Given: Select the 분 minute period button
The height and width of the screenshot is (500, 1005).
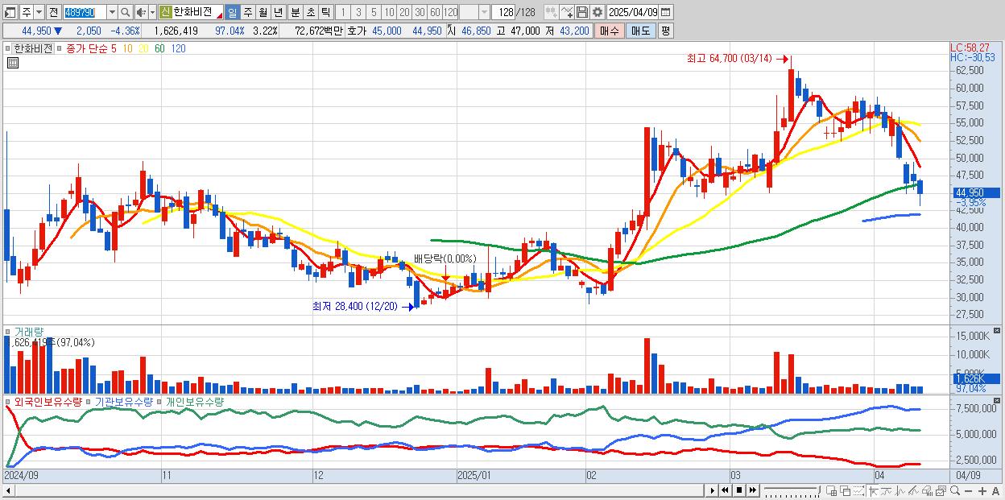Looking at the screenshot, I should [x=295, y=12].
